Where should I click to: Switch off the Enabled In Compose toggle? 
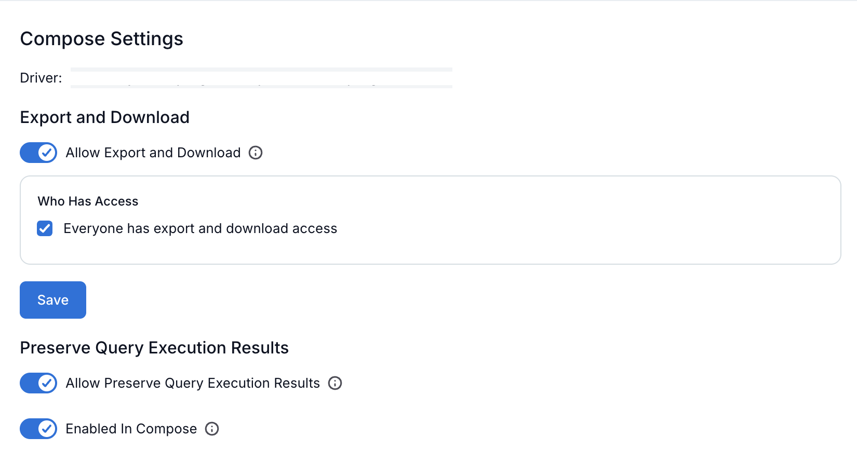[38, 429]
